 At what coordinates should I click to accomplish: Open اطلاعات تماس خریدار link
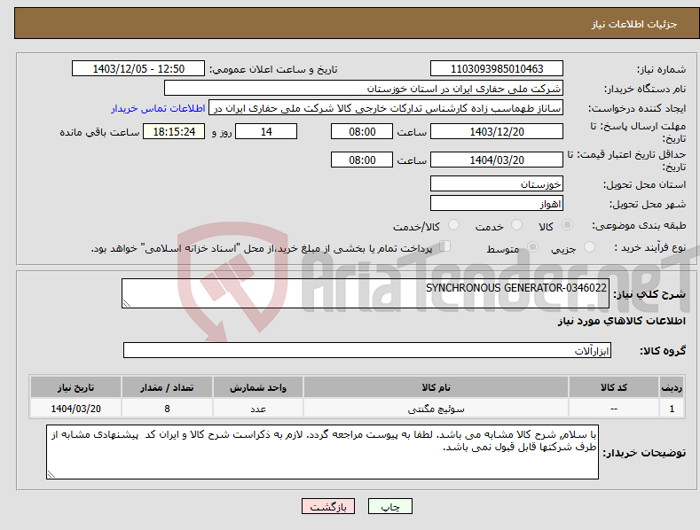point(158,108)
